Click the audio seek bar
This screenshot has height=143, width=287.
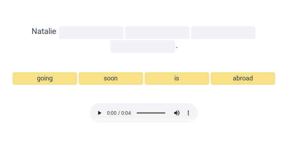click(x=151, y=113)
